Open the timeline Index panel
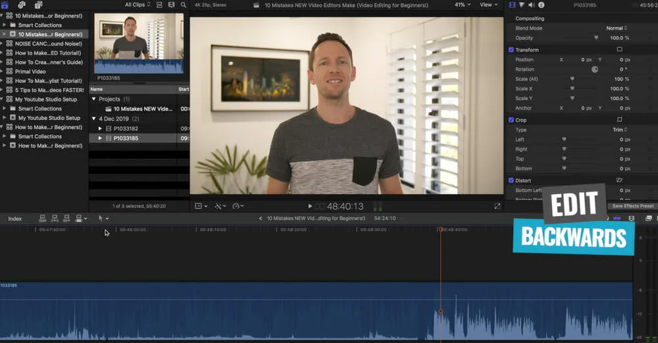 coord(14,219)
